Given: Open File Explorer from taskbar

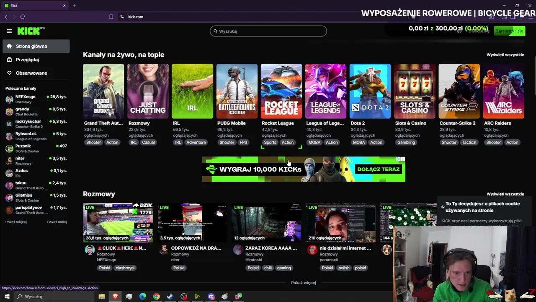Looking at the screenshot, I should point(101,297).
